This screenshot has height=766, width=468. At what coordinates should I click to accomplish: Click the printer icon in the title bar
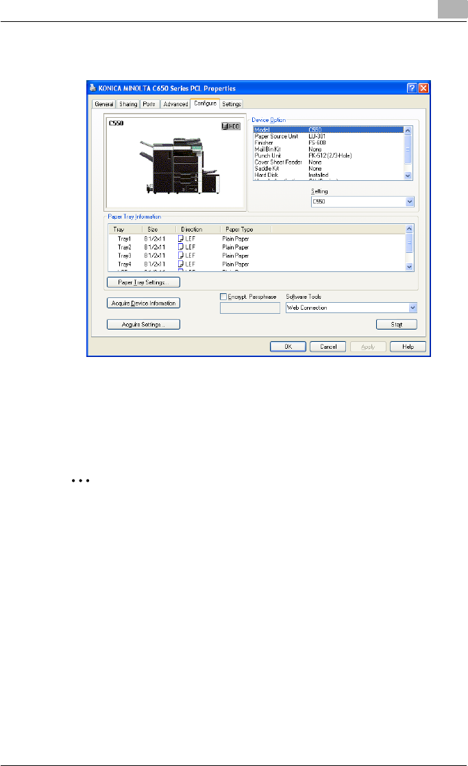[x=93, y=88]
